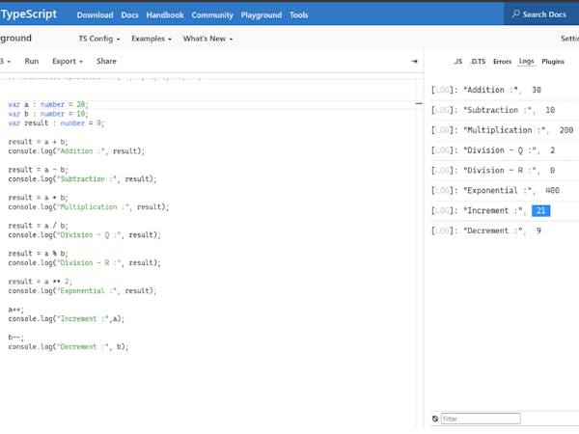The image size is (579, 434).
Task: Open the Community link
Action: pos(212,15)
